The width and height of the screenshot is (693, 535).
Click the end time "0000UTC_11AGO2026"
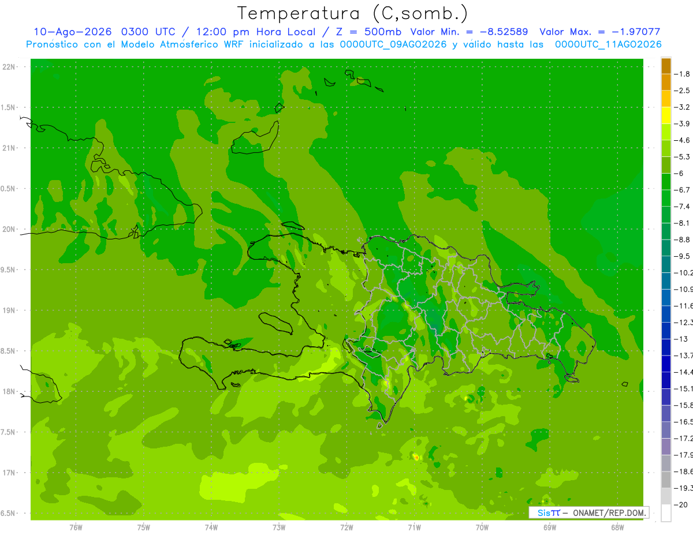pyautogui.click(x=608, y=44)
